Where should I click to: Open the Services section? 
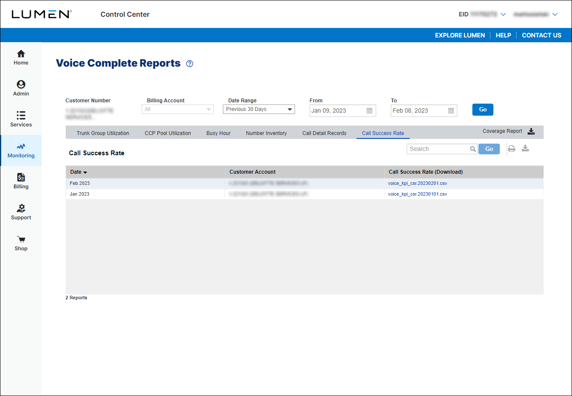pos(21,120)
